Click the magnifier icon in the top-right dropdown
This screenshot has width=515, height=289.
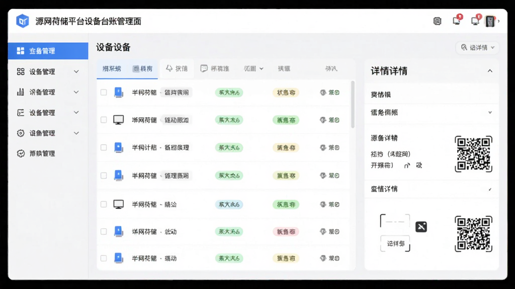point(464,48)
